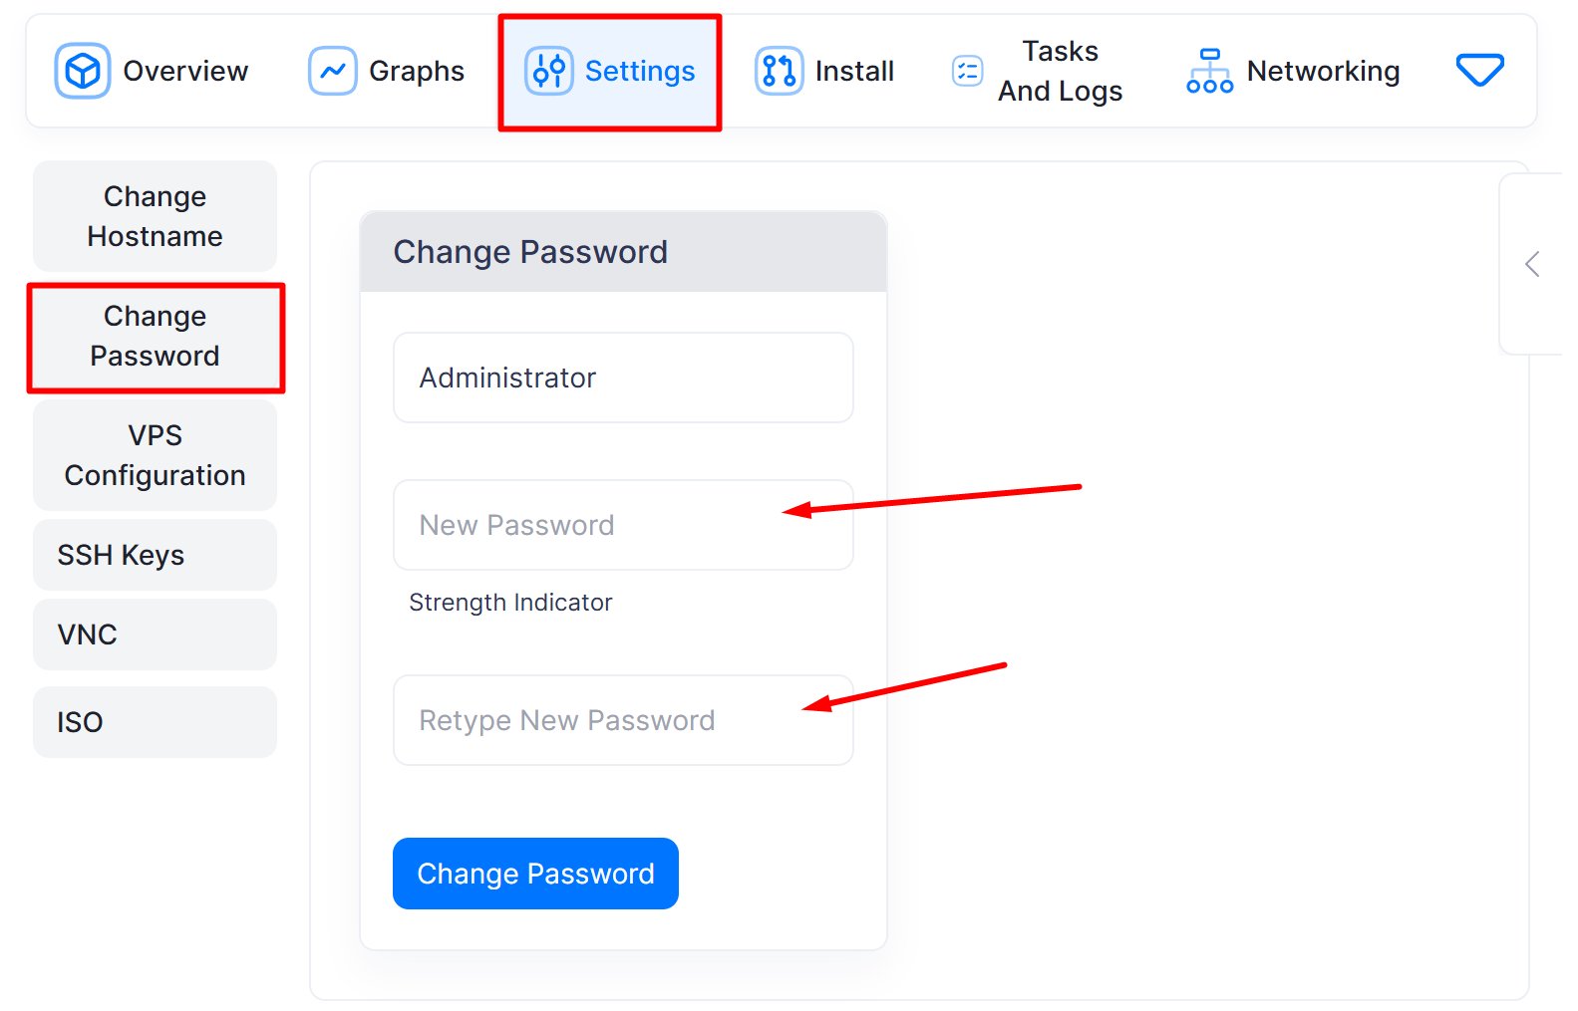
Task: Click the Overview cube icon
Action: pos(83,71)
